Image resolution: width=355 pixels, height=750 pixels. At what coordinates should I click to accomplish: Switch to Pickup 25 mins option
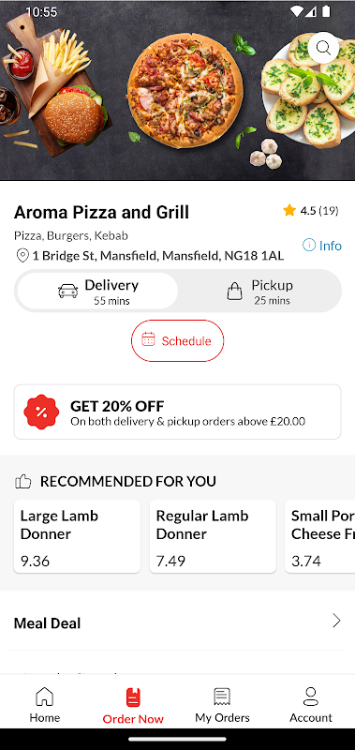click(259, 292)
